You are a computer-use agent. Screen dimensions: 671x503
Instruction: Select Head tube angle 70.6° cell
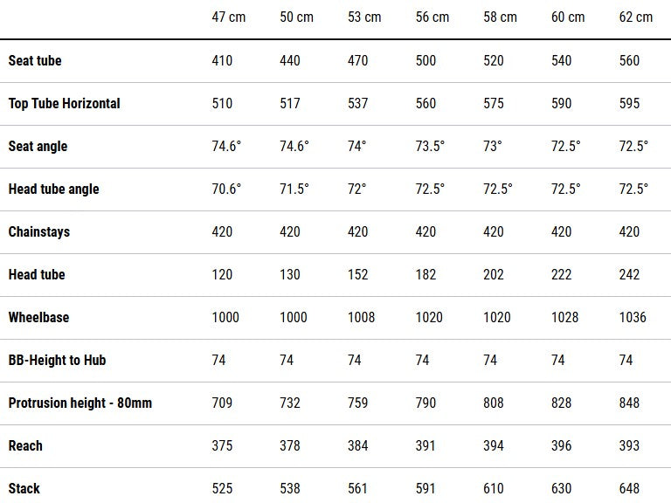click(x=226, y=189)
